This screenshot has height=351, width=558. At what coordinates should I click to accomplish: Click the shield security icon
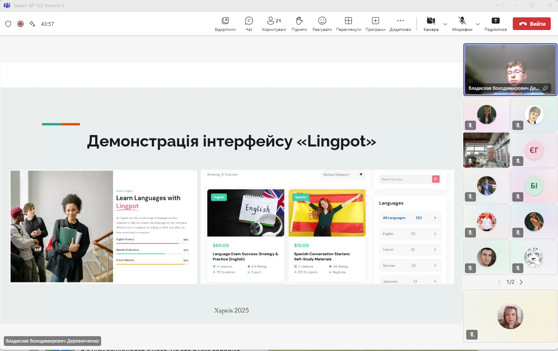pyautogui.click(x=8, y=24)
